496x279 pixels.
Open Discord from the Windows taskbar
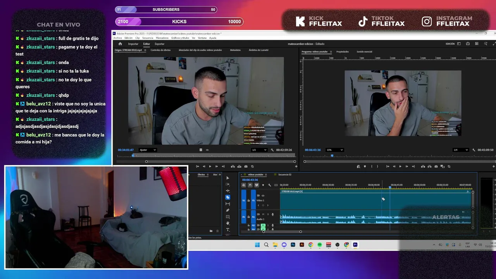[284, 245]
